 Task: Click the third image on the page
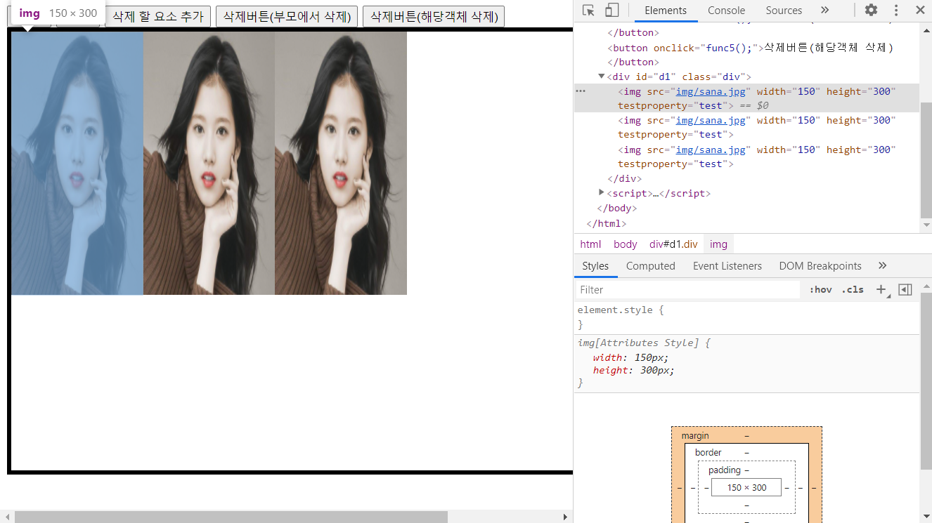pyautogui.click(x=341, y=163)
